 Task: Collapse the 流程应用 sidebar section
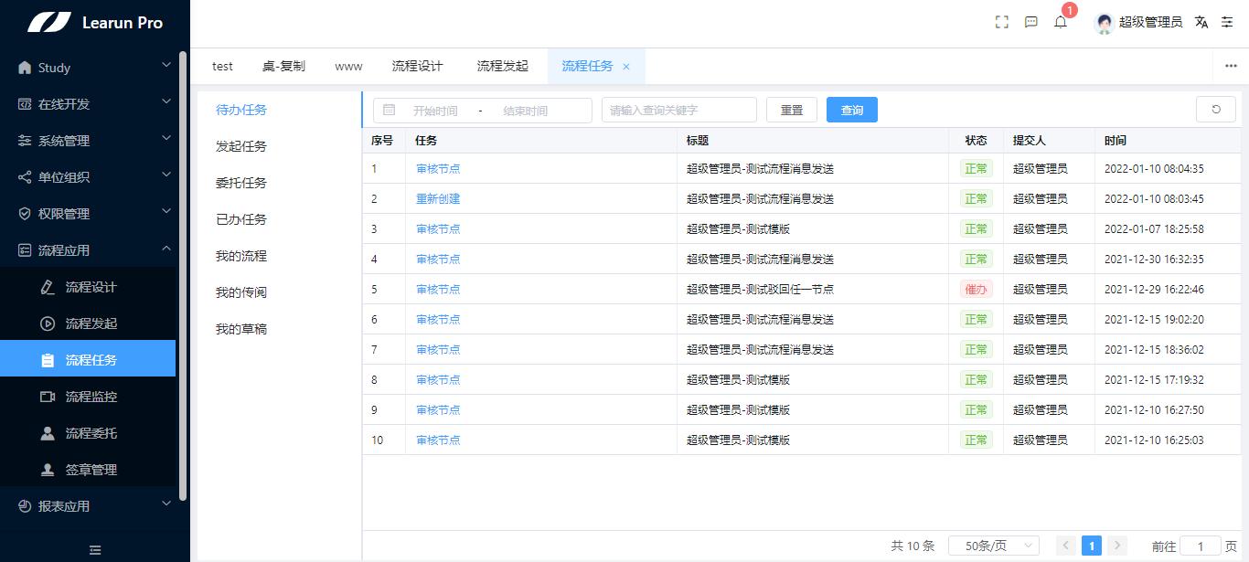tap(89, 249)
